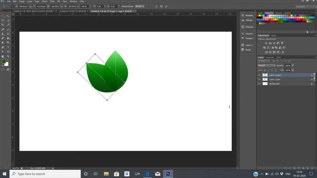Open the Filter menu
This screenshot has height=178, width=317.
click(x=52, y=1)
